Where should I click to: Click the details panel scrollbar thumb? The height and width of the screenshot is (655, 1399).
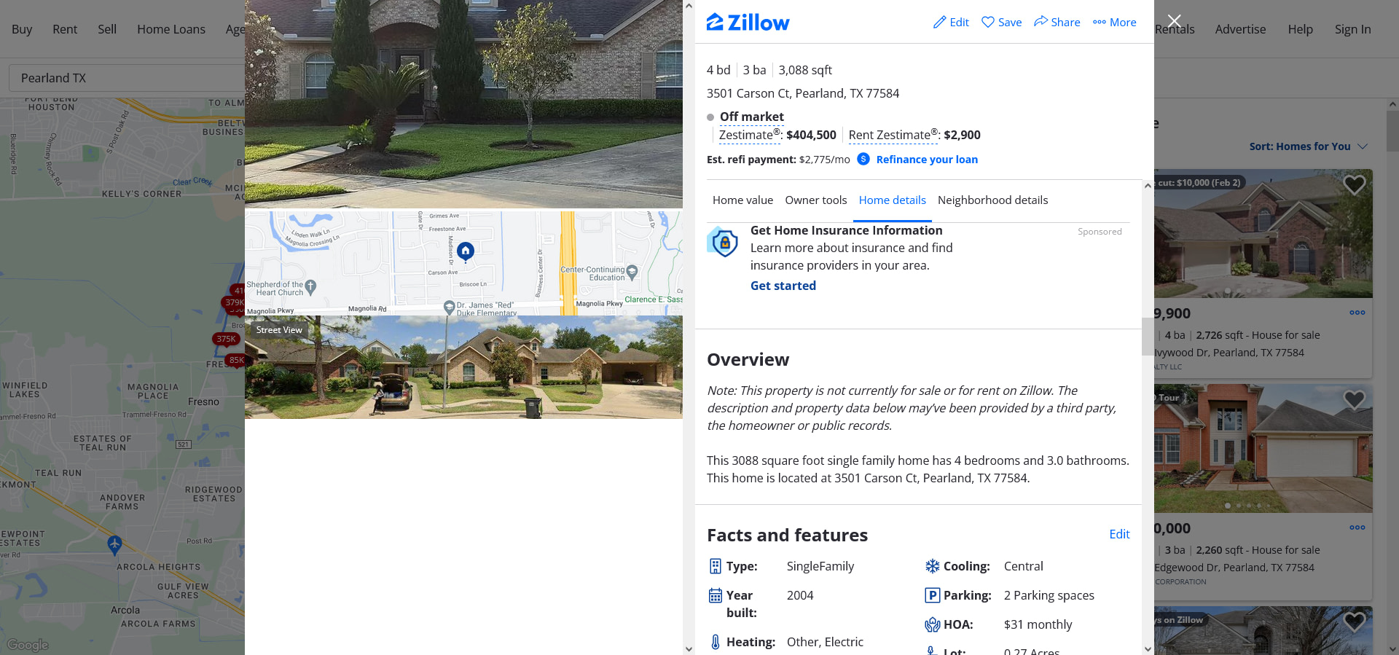(1148, 337)
